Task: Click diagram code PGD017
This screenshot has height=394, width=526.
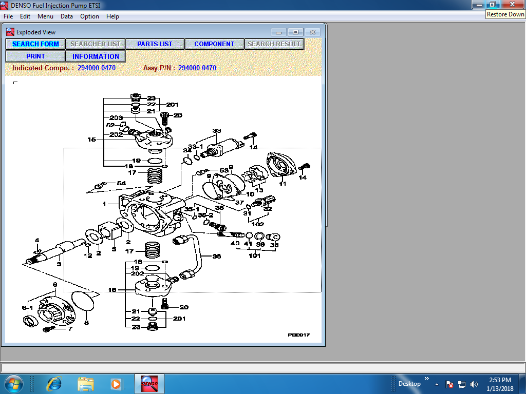Action: 298,335
